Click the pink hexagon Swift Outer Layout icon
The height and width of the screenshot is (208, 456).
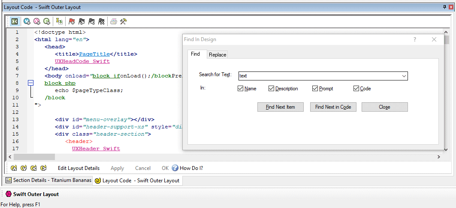point(9,194)
